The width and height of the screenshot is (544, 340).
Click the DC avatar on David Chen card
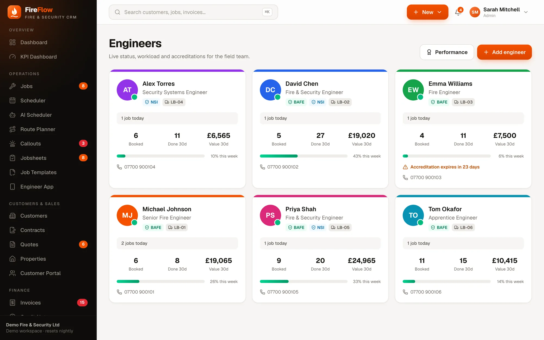pos(270,90)
